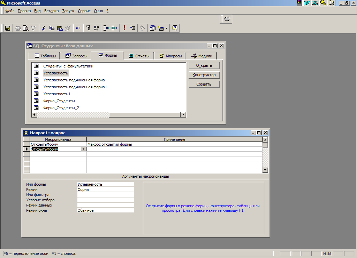Click the Delete Rows toolbar icon
This screenshot has width=357, height=258.
114,28
